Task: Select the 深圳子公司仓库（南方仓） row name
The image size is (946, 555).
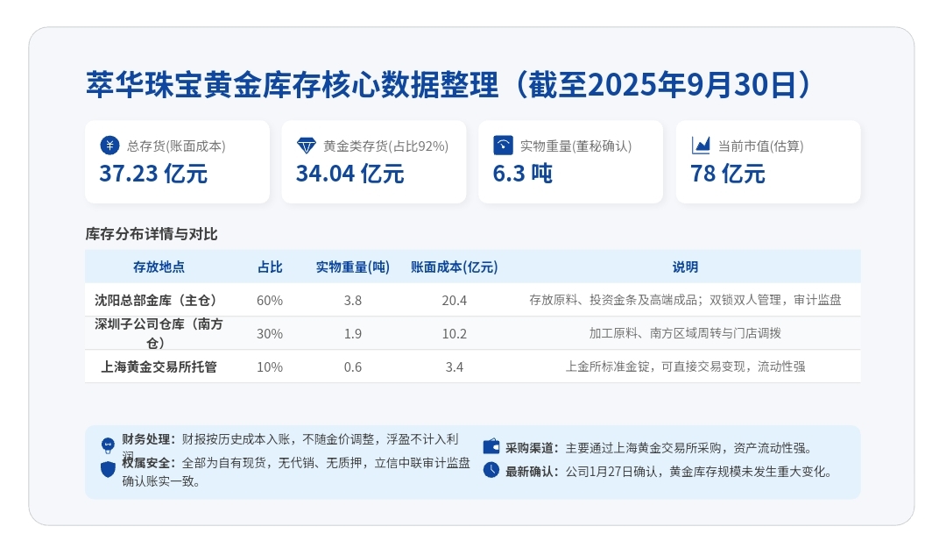Action: pyautogui.click(x=159, y=333)
